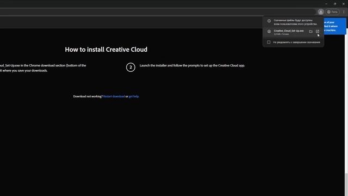Show Creative_Cloud_Set-Up.exe in its folder
This screenshot has width=348, height=196.
point(310,32)
